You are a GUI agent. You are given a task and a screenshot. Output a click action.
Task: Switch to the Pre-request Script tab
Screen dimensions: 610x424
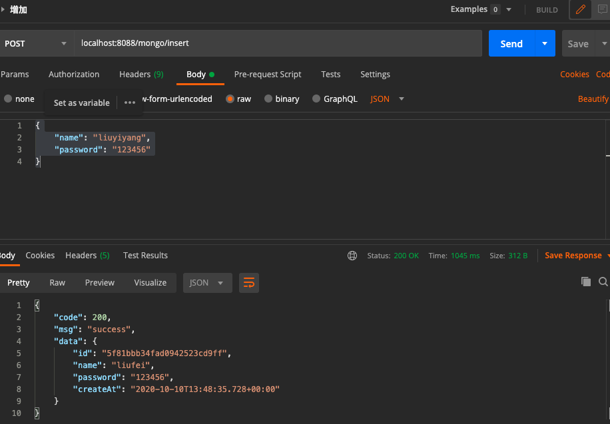268,74
